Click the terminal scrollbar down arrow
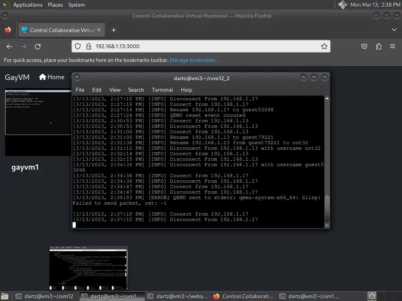Image resolution: width=402 pixels, height=301 pixels. [x=327, y=225]
